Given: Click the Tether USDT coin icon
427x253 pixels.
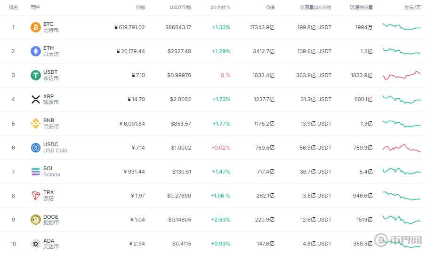Looking at the screenshot, I should click(x=35, y=75).
